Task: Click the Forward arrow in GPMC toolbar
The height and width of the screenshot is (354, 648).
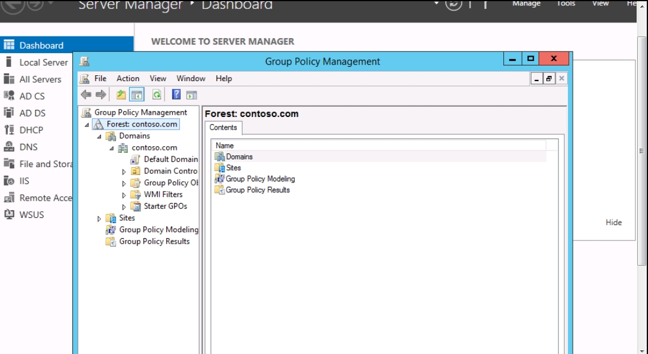Action: click(101, 95)
